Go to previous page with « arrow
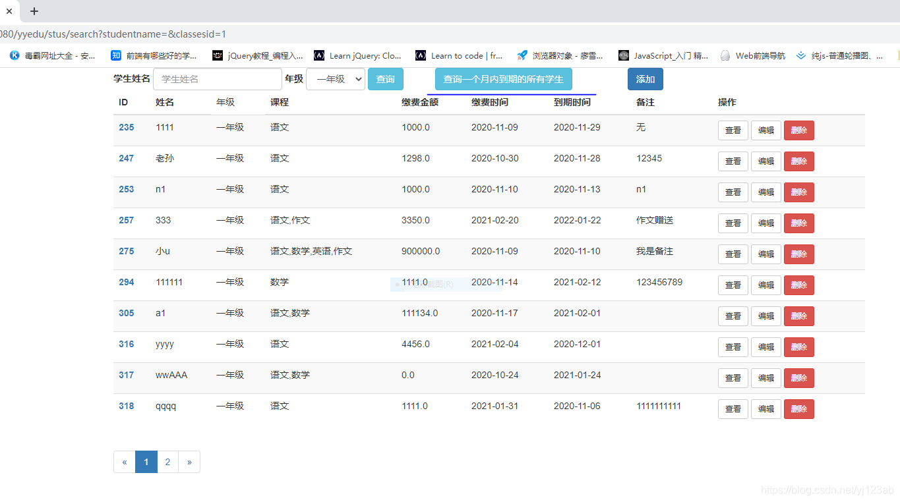This screenshot has height=502, width=900. point(125,462)
